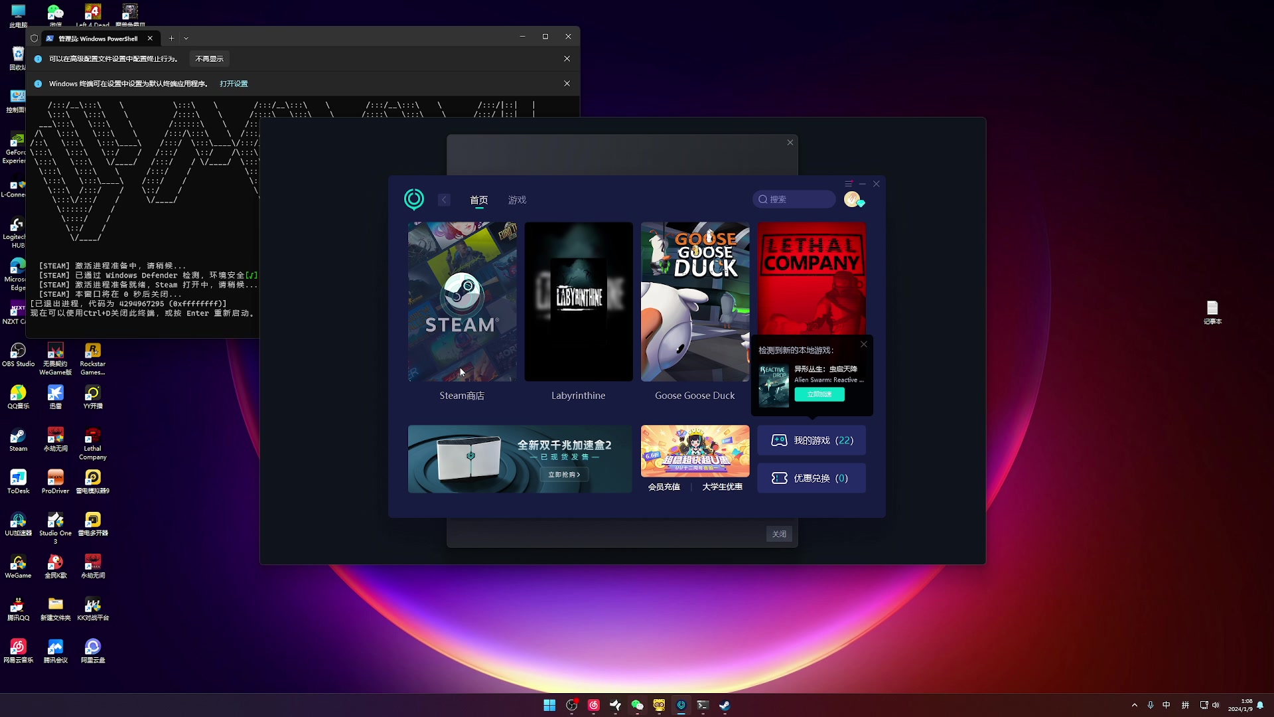Select the UU加速器 desktop icon
Screen dimensions: 1274x717
click(x=18, y=524)
